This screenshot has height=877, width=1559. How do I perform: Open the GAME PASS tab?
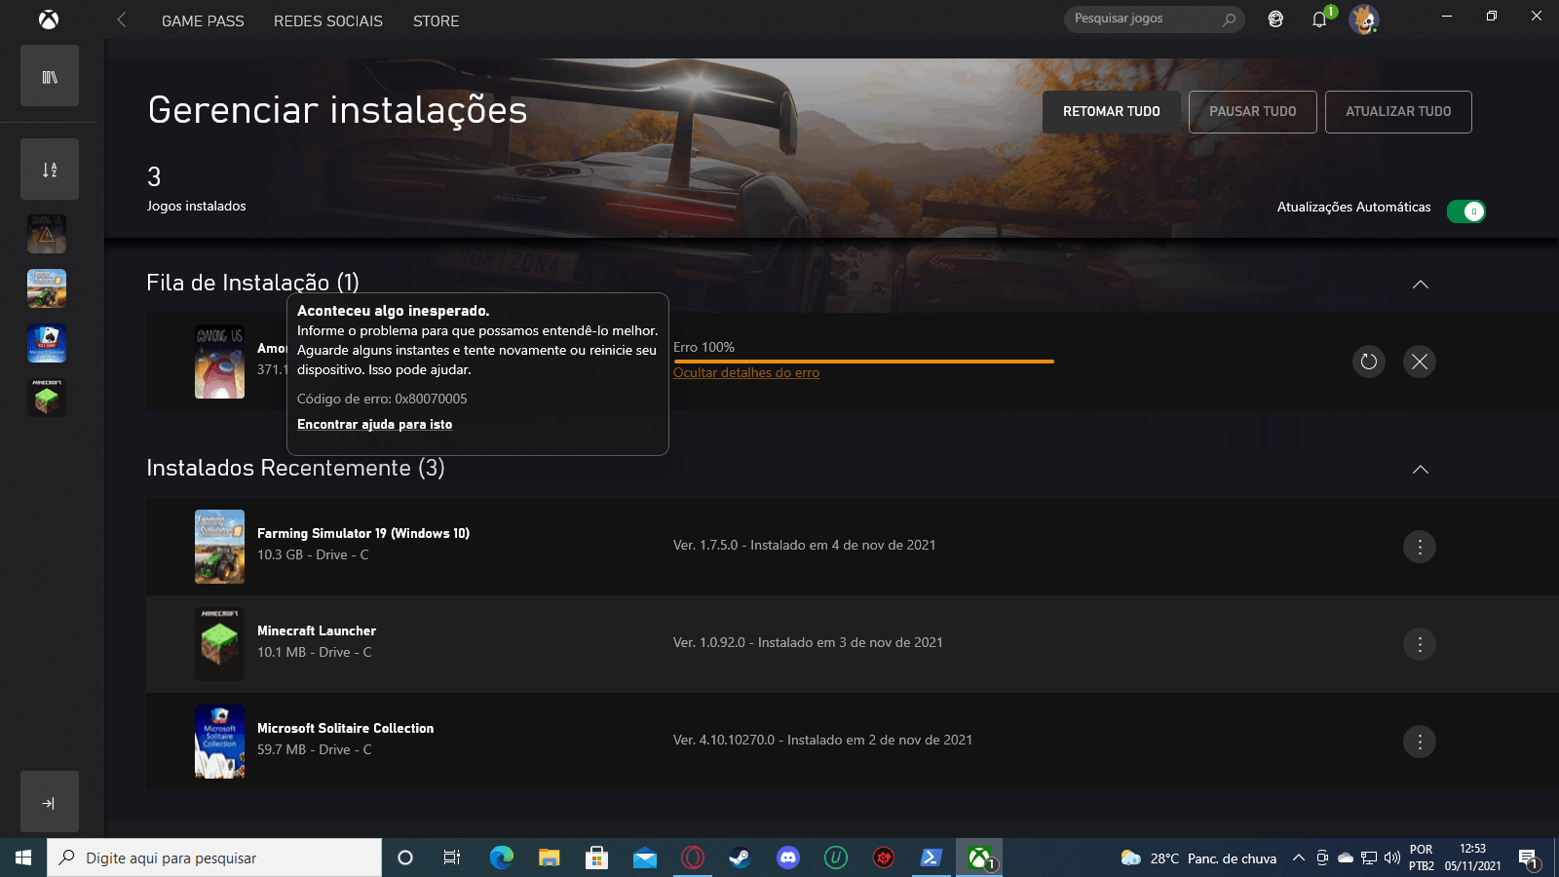203,20
